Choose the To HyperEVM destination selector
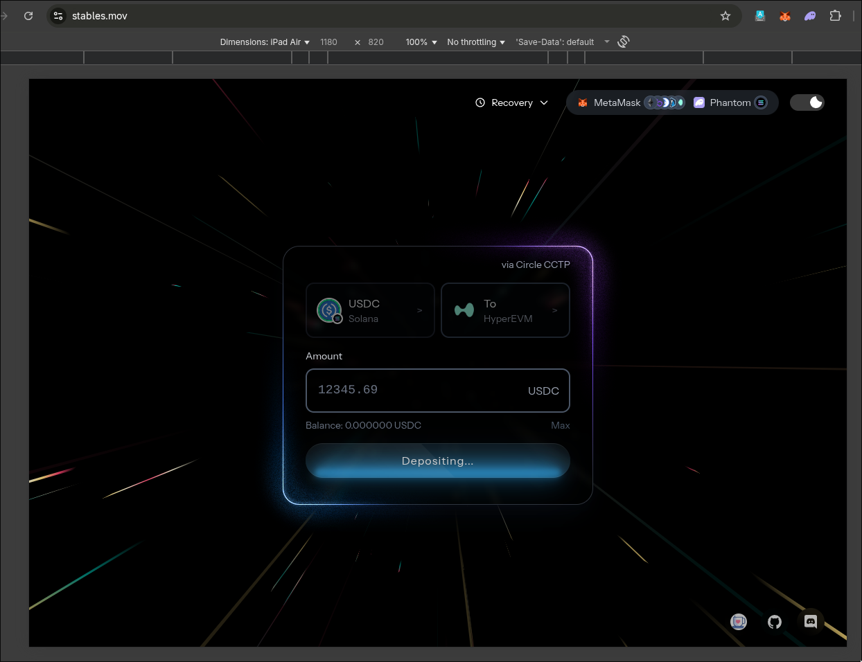862x662 pixels. pyautogui.click(x=505, y=310)
